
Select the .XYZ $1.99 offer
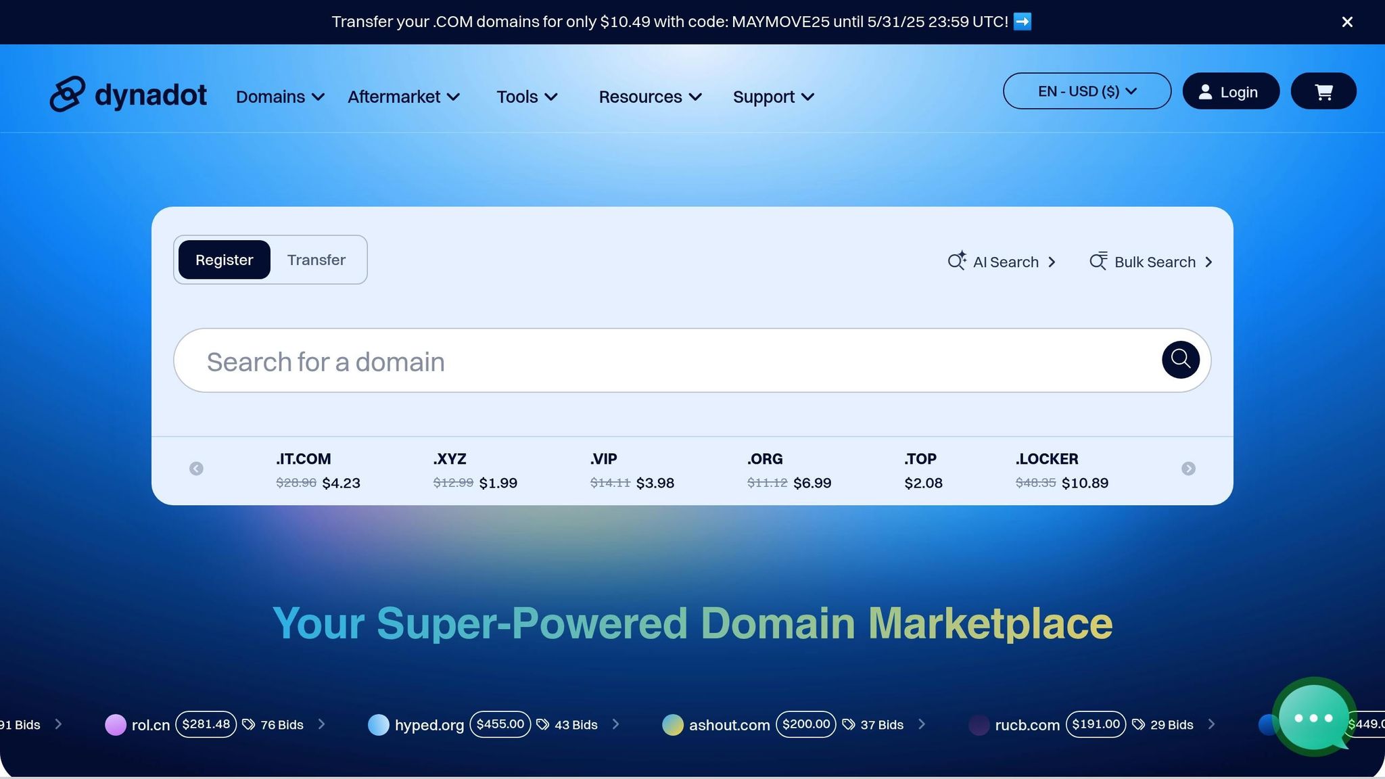click(475, 471)
